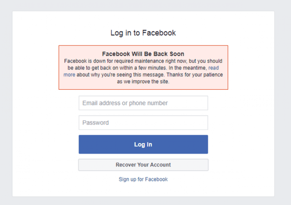The image size is (291, 205).
Task: Click the 'as we improve the site.' line
Action: 143,82
